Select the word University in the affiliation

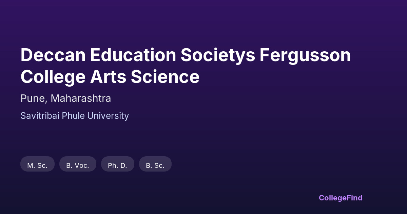pos(108,116)
